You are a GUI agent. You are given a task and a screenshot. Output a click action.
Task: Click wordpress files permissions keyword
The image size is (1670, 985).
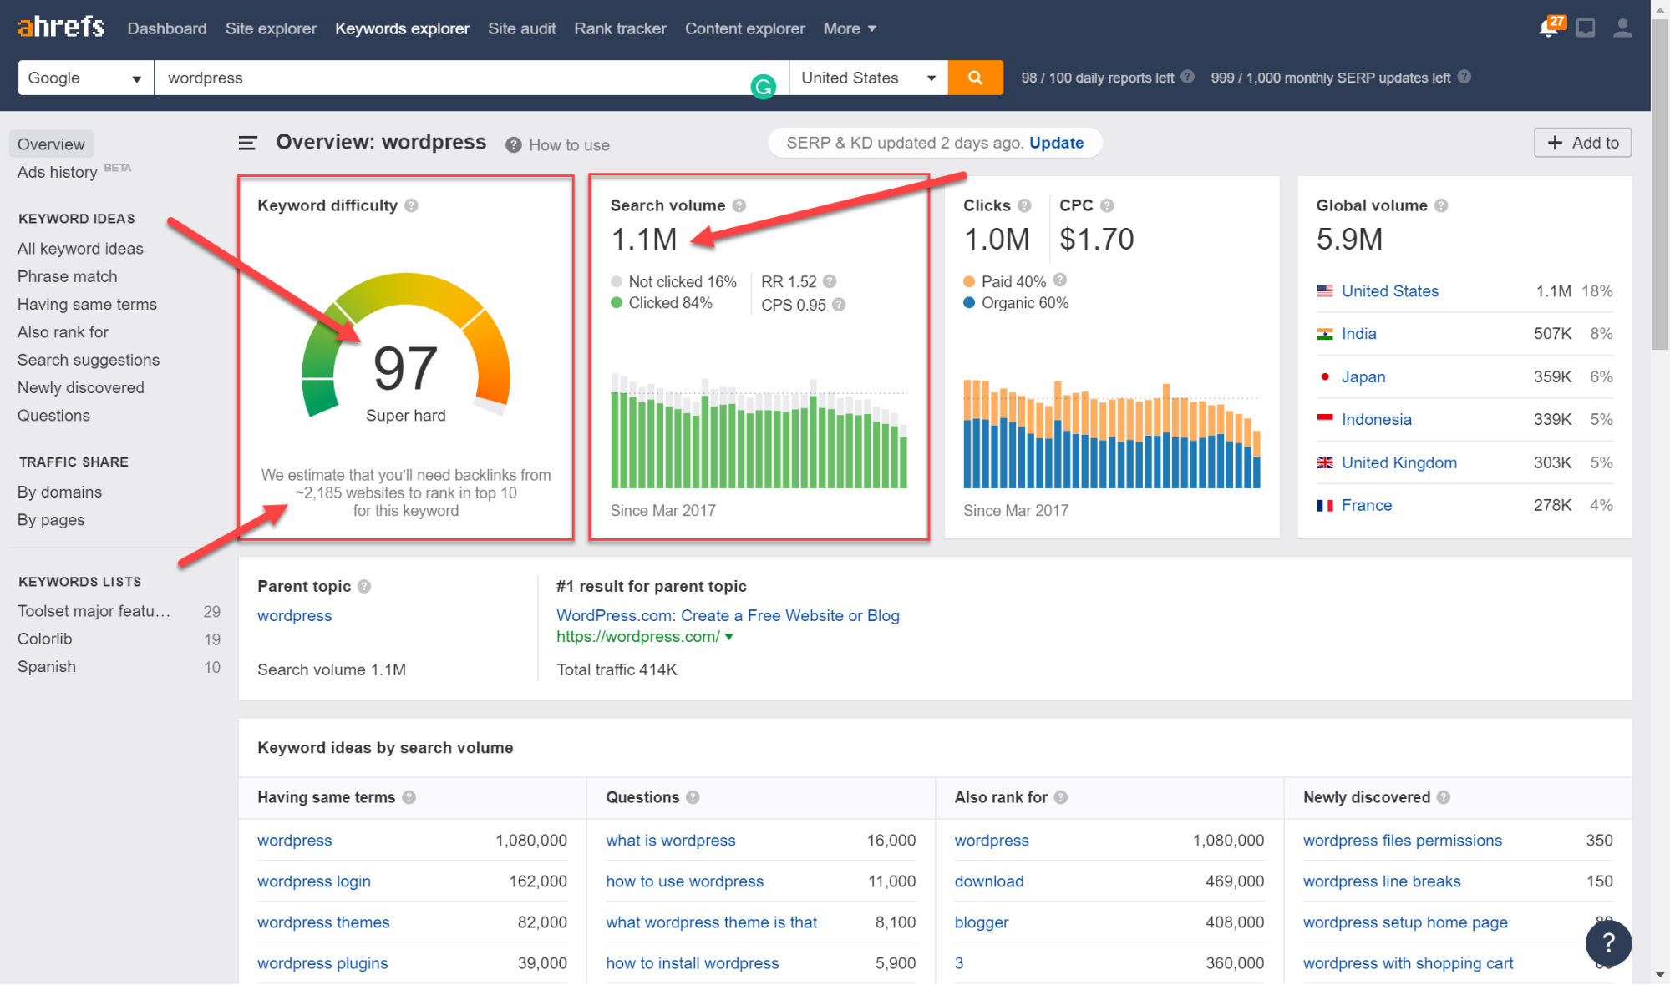[1402, 841]
